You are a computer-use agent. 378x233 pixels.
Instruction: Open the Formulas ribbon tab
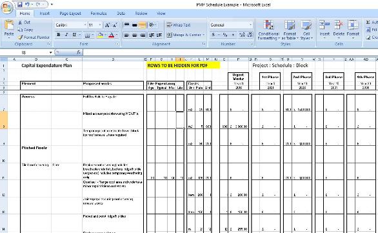[x=99, y=14]
